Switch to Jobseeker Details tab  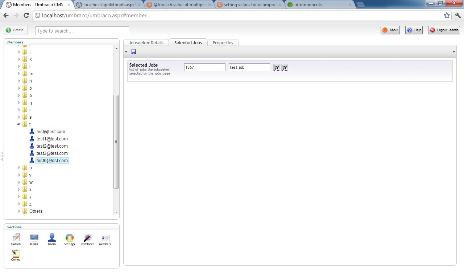[x=146, y=43]
